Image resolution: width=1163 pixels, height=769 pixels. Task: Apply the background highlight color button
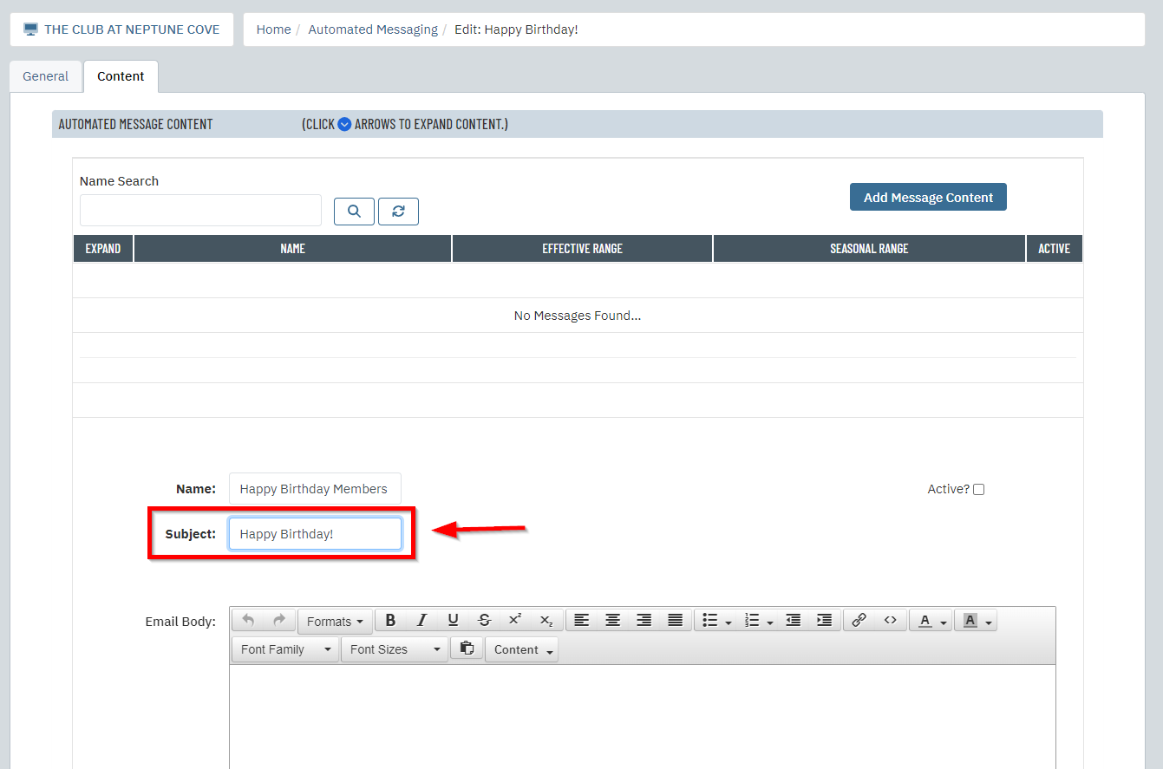click(970, 620)
